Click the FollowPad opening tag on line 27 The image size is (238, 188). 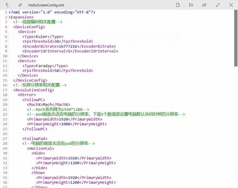pos(35,139)
